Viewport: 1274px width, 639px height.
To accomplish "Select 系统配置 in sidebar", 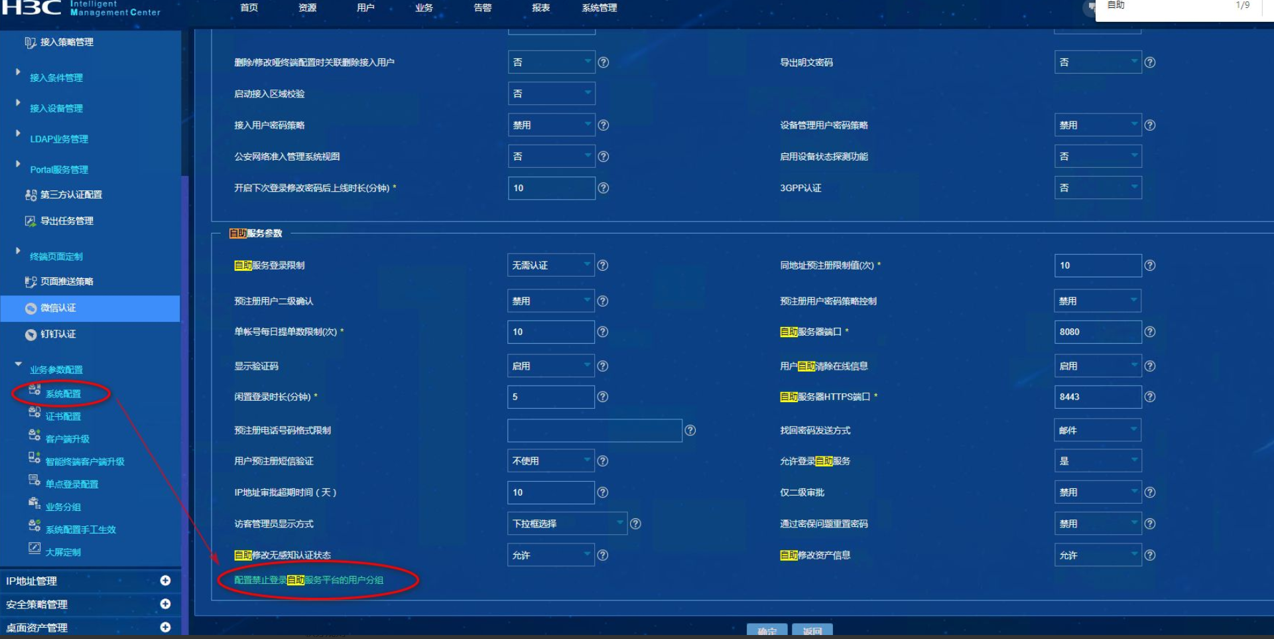I will point(63,394).
